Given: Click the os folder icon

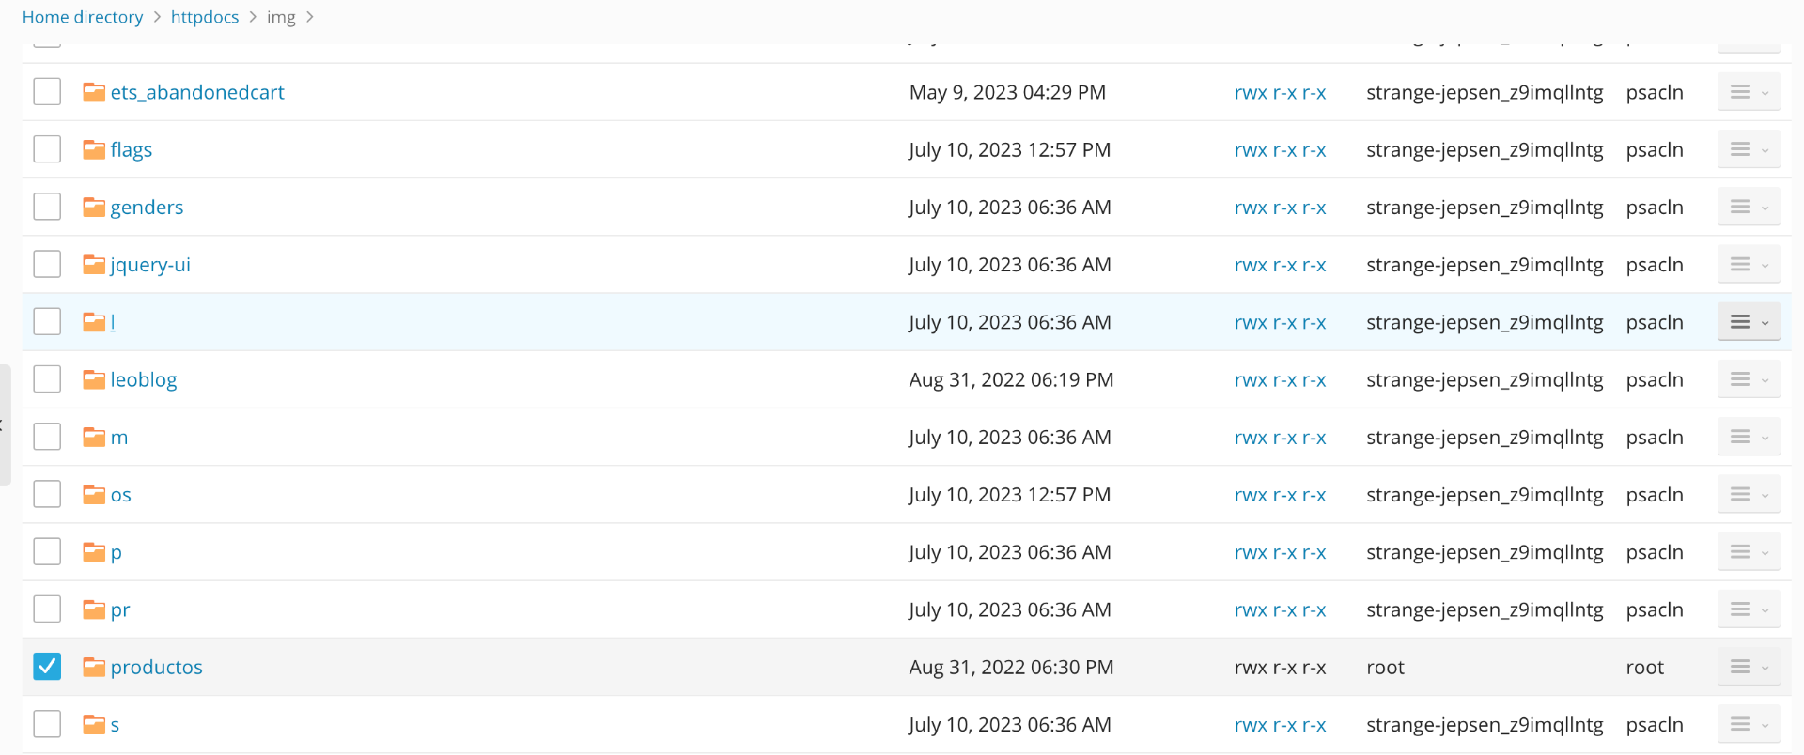Looking at the screenshot, I should (x=93, y=495).
